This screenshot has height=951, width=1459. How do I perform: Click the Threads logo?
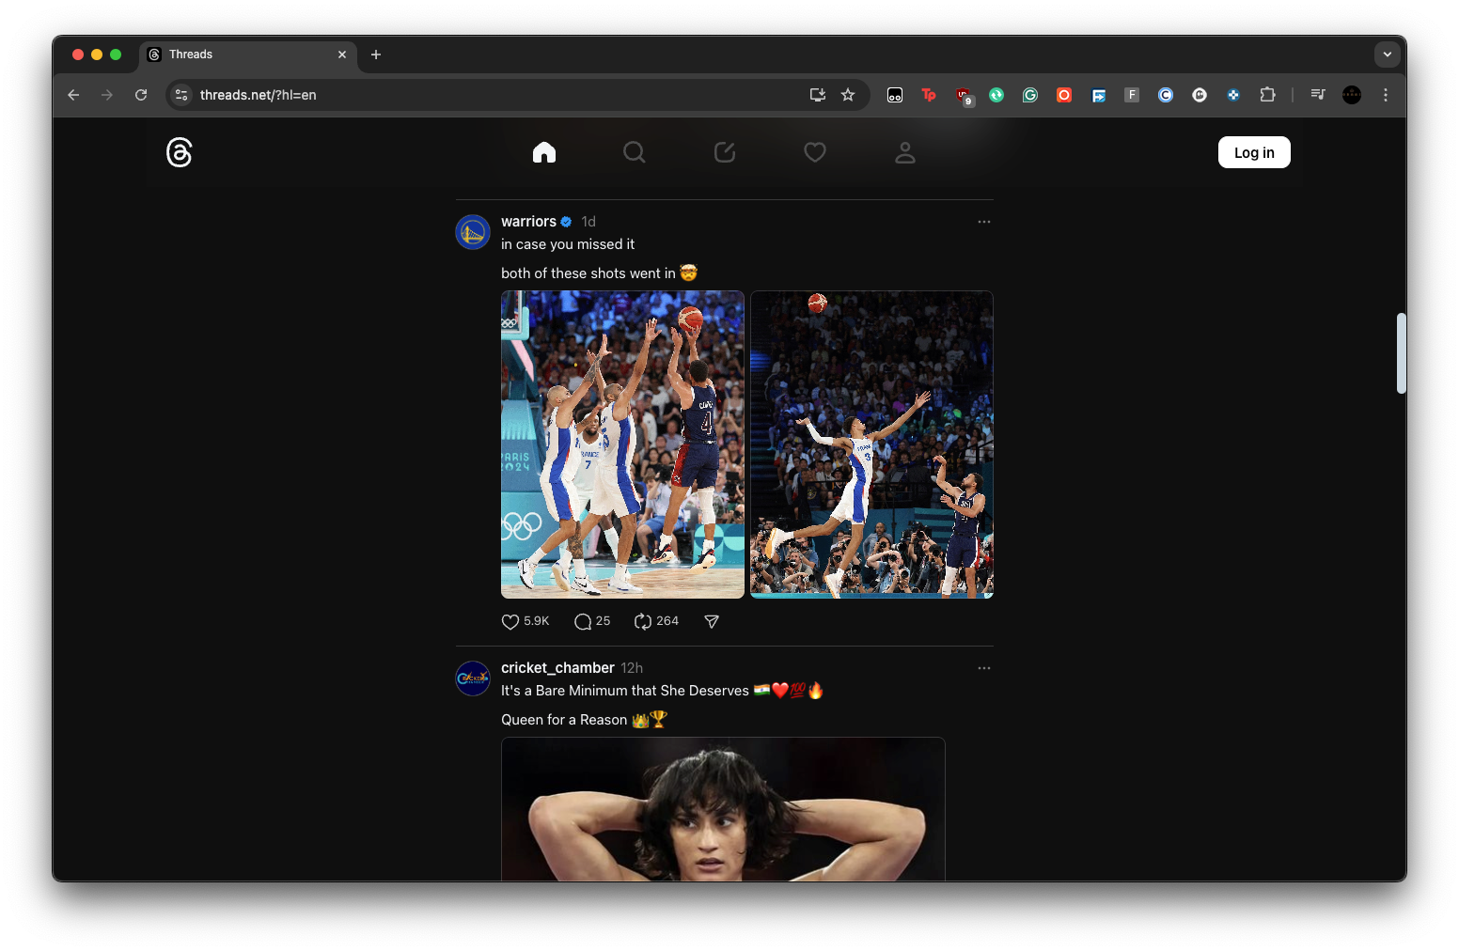tap(179, 152)
